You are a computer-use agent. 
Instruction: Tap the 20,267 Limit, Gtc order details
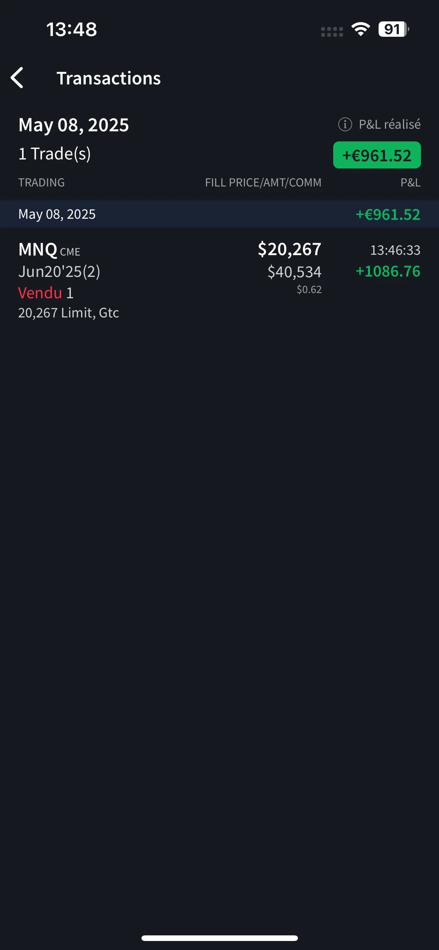tap(69, 313)
